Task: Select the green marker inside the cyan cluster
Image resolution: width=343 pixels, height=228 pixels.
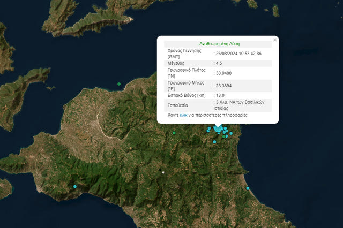Action: pyautogui.click(x=223, y=136)
